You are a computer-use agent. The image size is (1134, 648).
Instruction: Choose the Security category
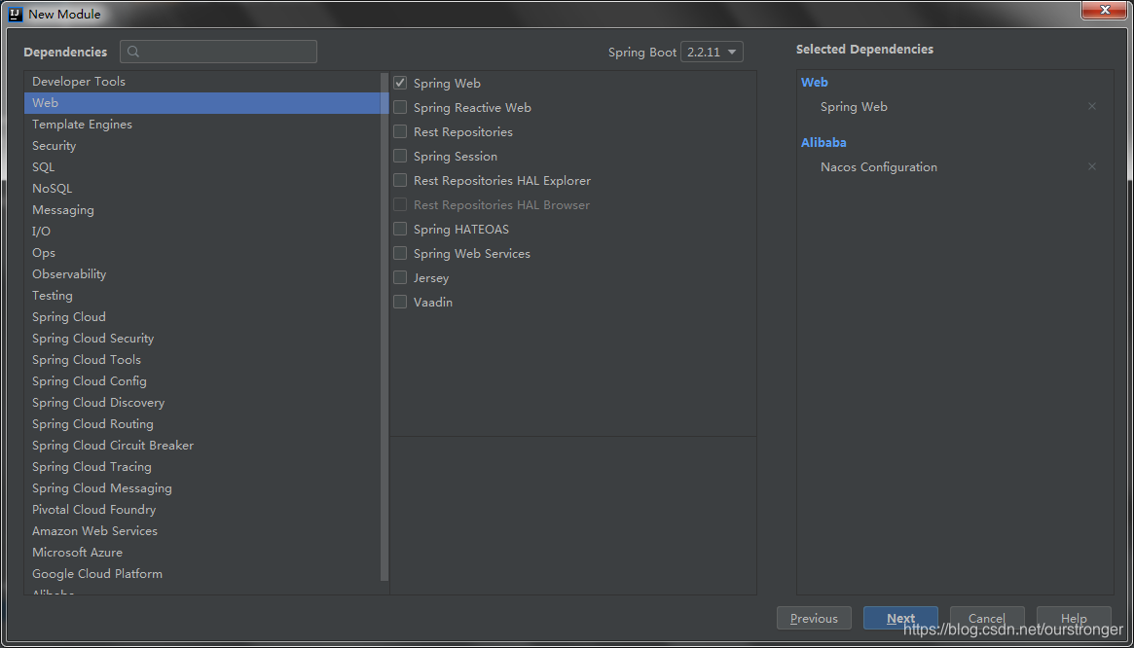point(203,146)
